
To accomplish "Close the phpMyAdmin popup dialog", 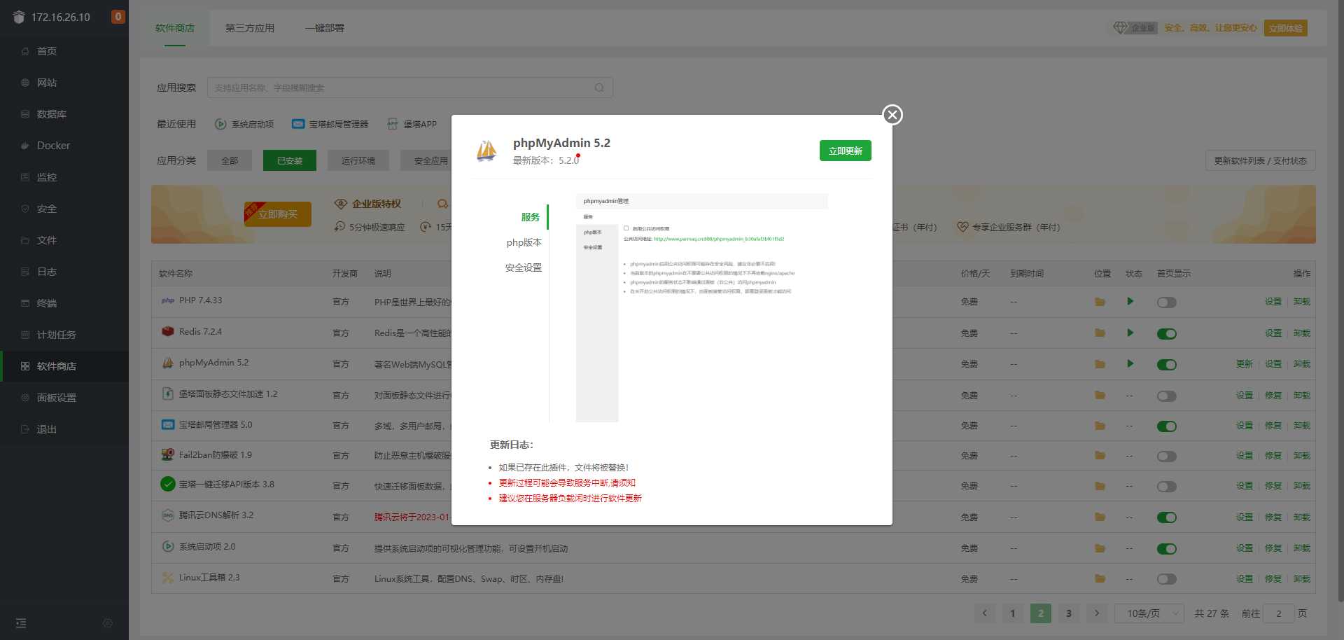I will (x=892, y=115).
